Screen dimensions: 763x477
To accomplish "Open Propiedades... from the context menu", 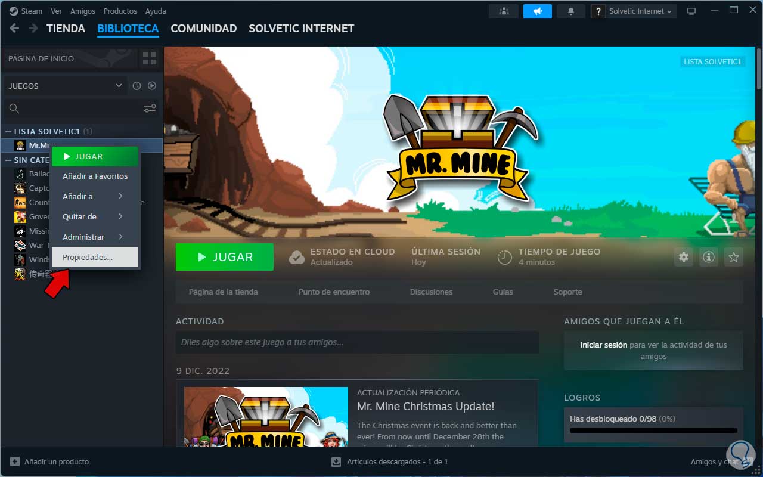I will tap(95, 257).
